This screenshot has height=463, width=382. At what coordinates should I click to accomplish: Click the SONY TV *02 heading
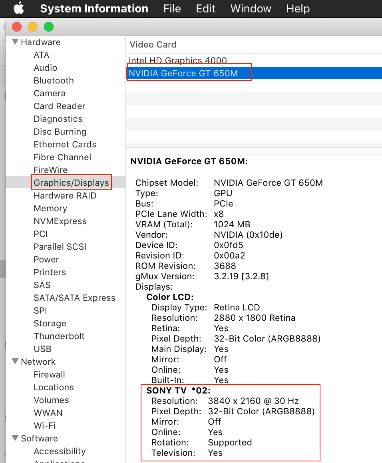(x=179, y=390)
